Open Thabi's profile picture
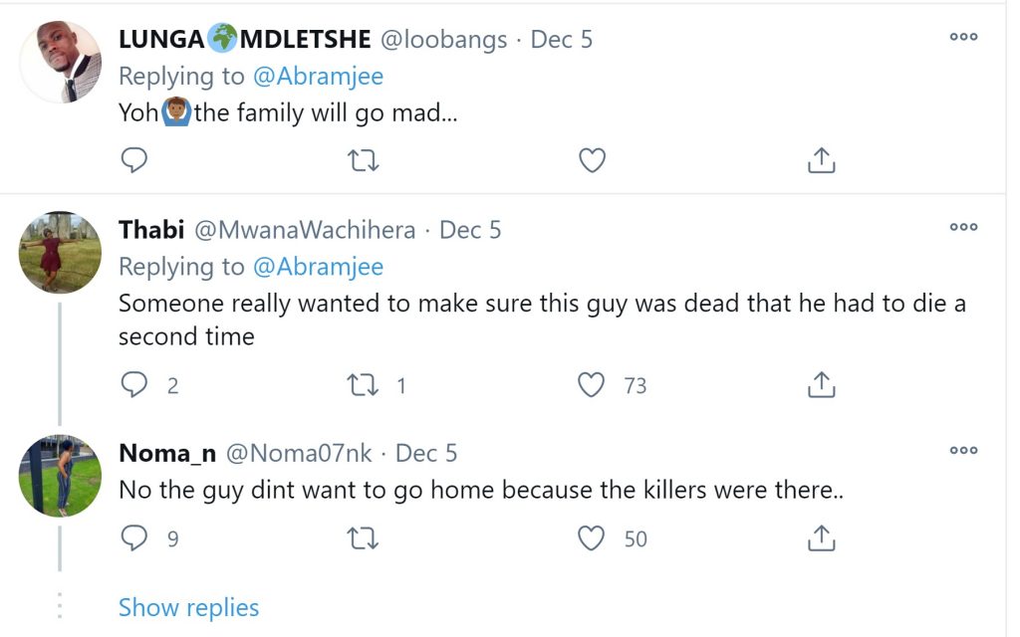The width and height of the screenshot is (1020, 637). (60, 252)
